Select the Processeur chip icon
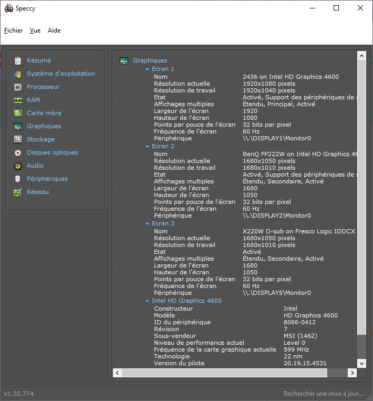Screen dimensions: 373x401 click(18, 87)
